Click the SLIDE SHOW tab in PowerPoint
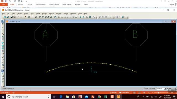This screenshot has height=99, width=177. (x=67, y=5)
